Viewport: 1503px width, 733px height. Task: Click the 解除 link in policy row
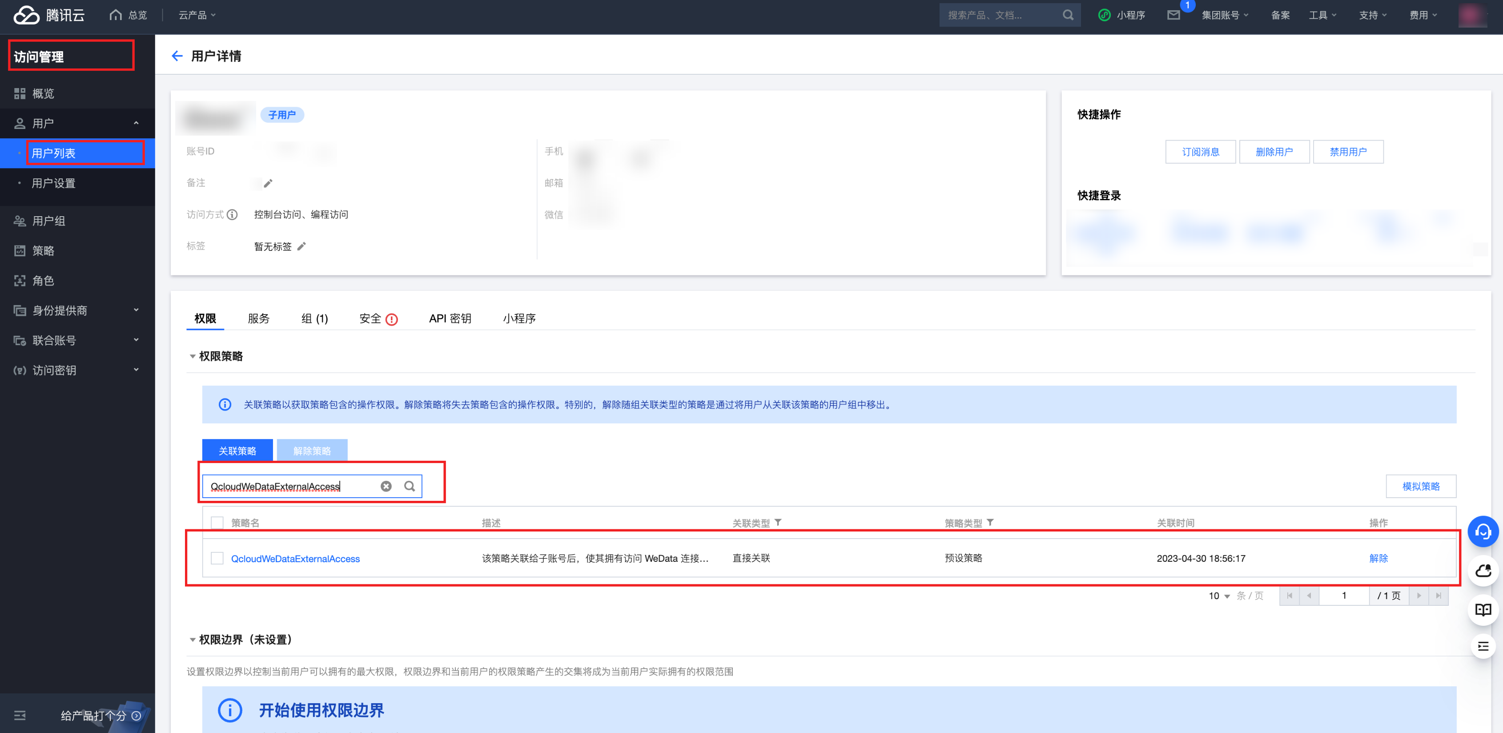1378,559
